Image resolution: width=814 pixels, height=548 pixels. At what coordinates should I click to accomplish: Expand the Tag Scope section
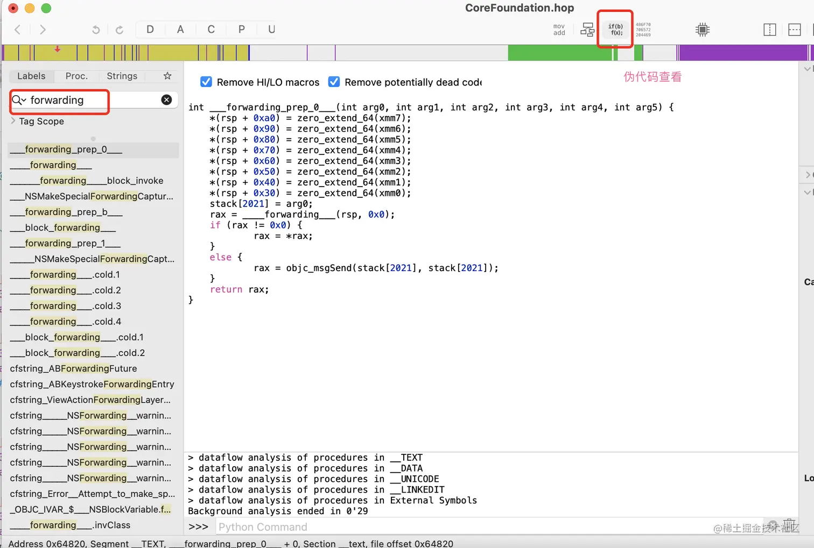tap(13, 121)
